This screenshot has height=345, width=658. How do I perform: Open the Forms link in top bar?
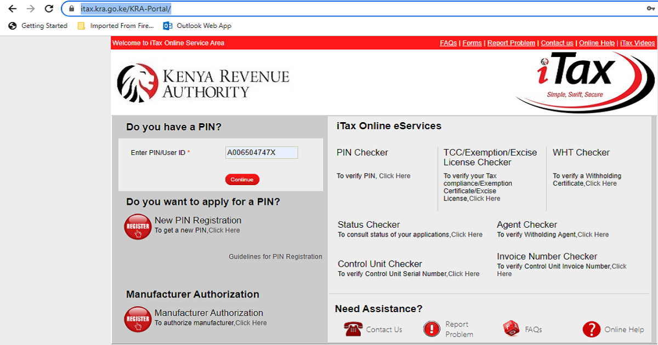click(472, 43)
